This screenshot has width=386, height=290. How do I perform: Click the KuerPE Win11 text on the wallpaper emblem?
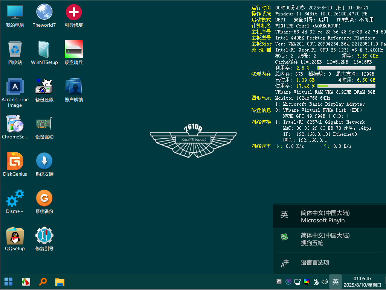point(194,140)
